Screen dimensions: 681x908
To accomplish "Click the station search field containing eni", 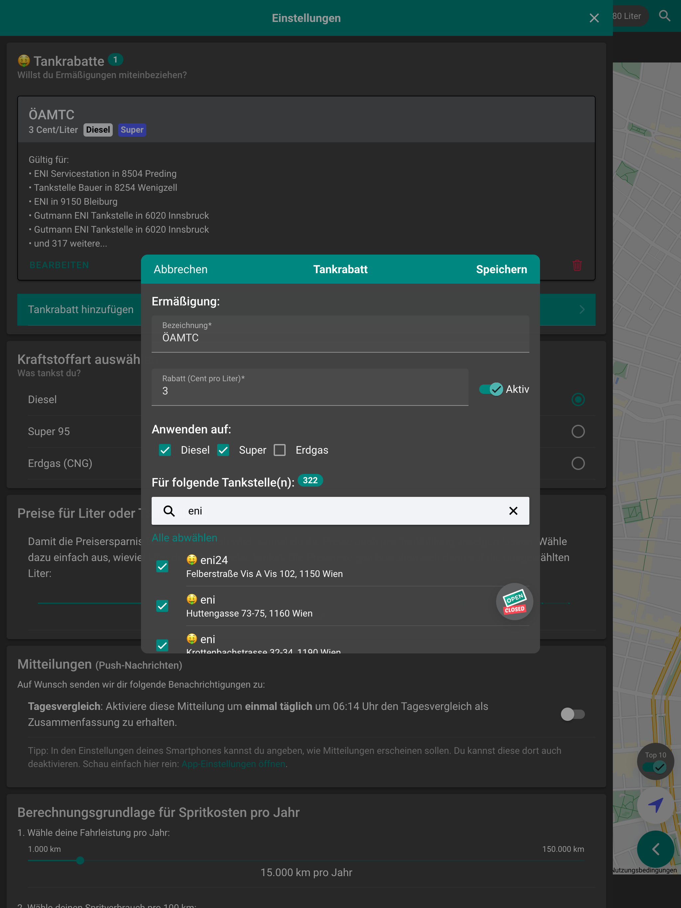I will coord(340,511).
